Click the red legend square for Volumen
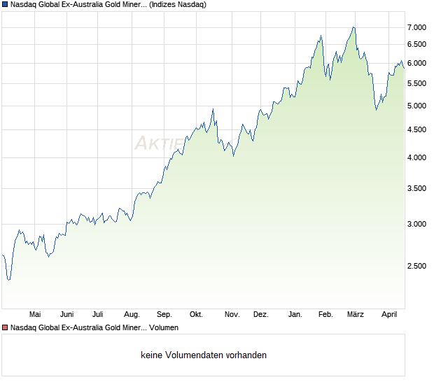 pyautogui.click(x=5, y=328)
